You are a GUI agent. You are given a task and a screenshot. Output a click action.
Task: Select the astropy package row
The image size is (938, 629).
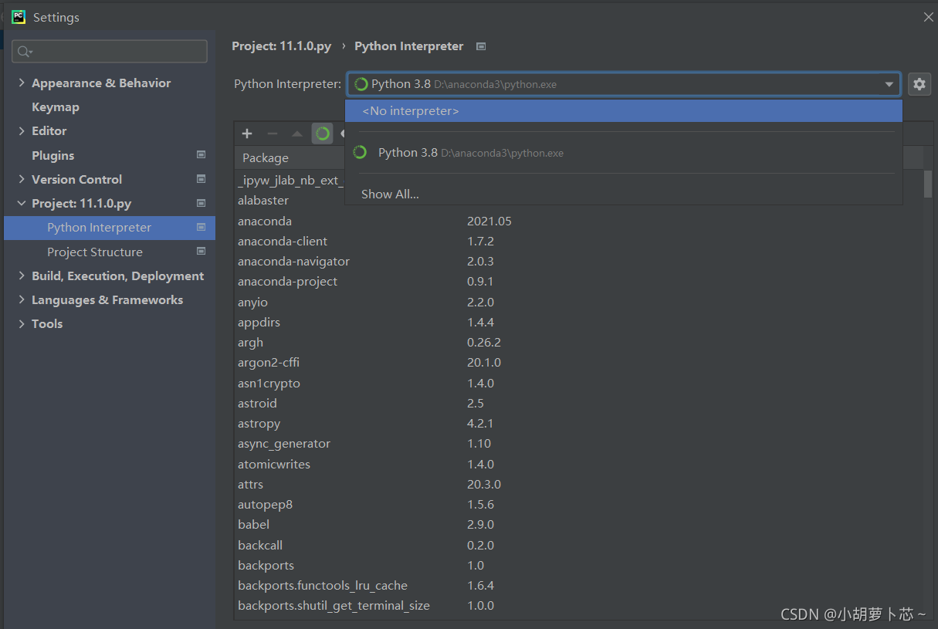click(579, 424)
